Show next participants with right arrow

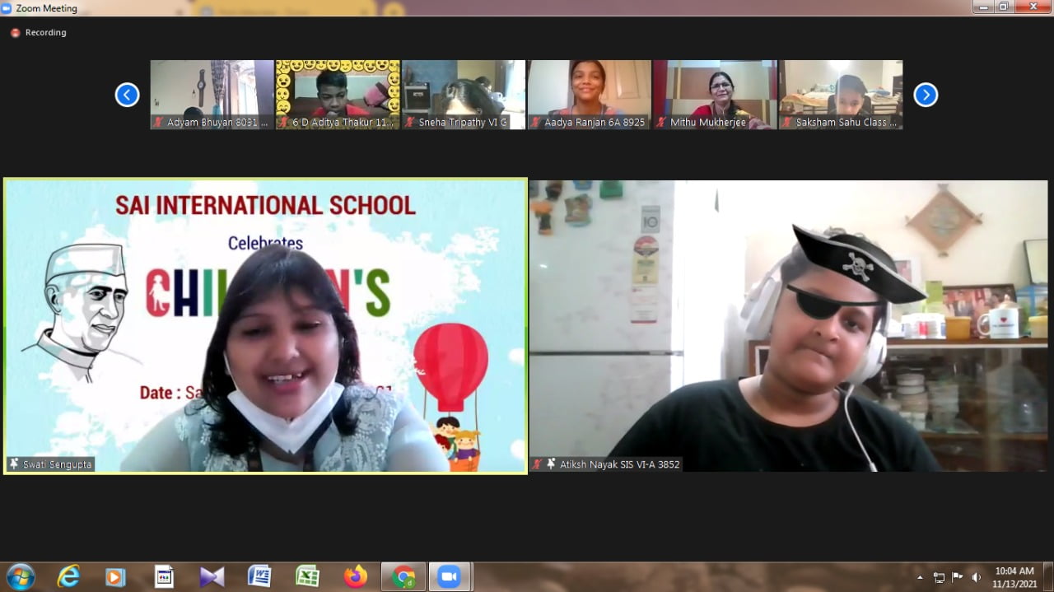tap(926, 95)
